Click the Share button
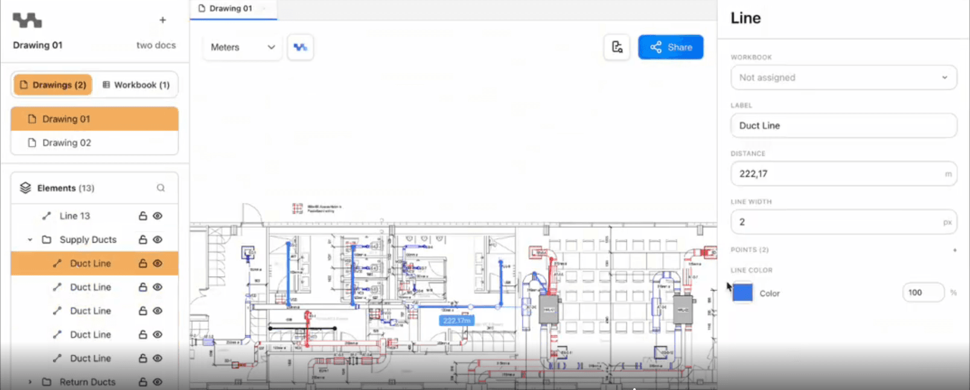The height and width of the screenshot is (390, 970). click(671, 47)
